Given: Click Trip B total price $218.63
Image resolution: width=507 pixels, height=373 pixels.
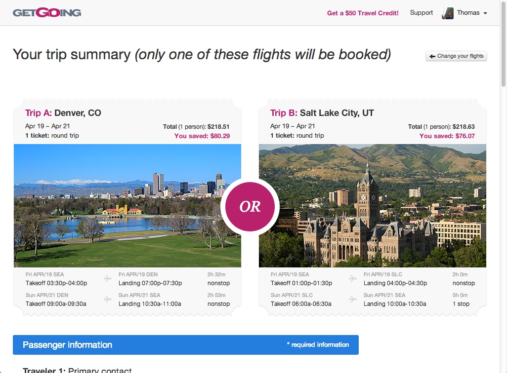Looking at the screenshot, I should coord(464,127).
